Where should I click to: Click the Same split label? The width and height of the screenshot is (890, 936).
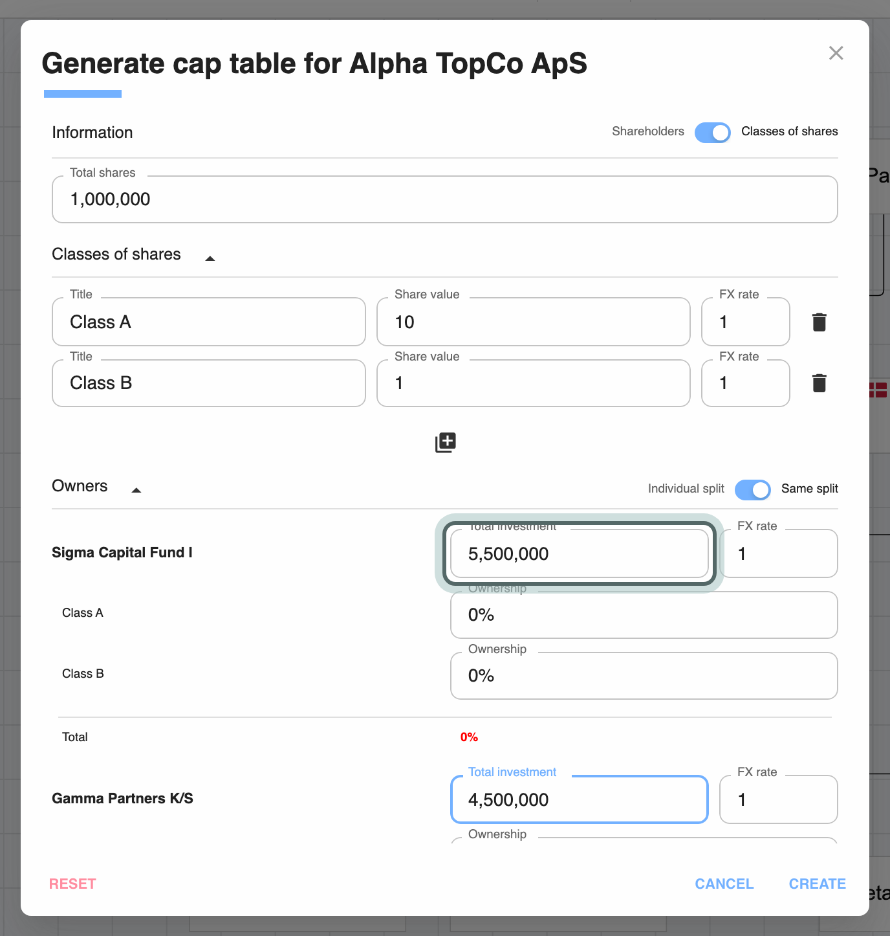(x=810, y=489)
